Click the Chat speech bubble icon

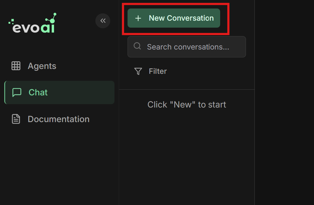(17, 92)
